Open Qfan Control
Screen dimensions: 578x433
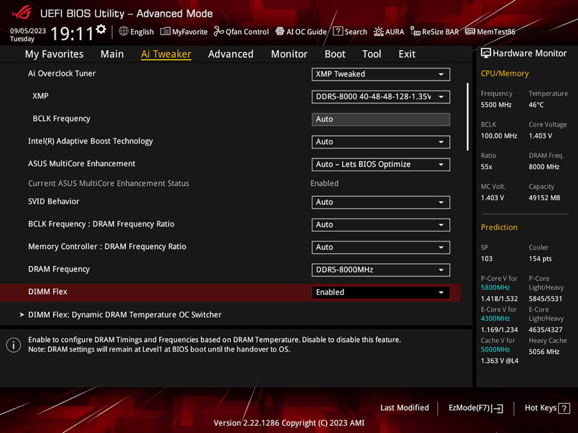tap(241, 32)
